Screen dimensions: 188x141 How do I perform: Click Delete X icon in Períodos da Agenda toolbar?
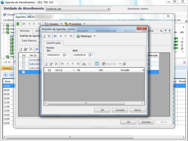click(49, 36)
